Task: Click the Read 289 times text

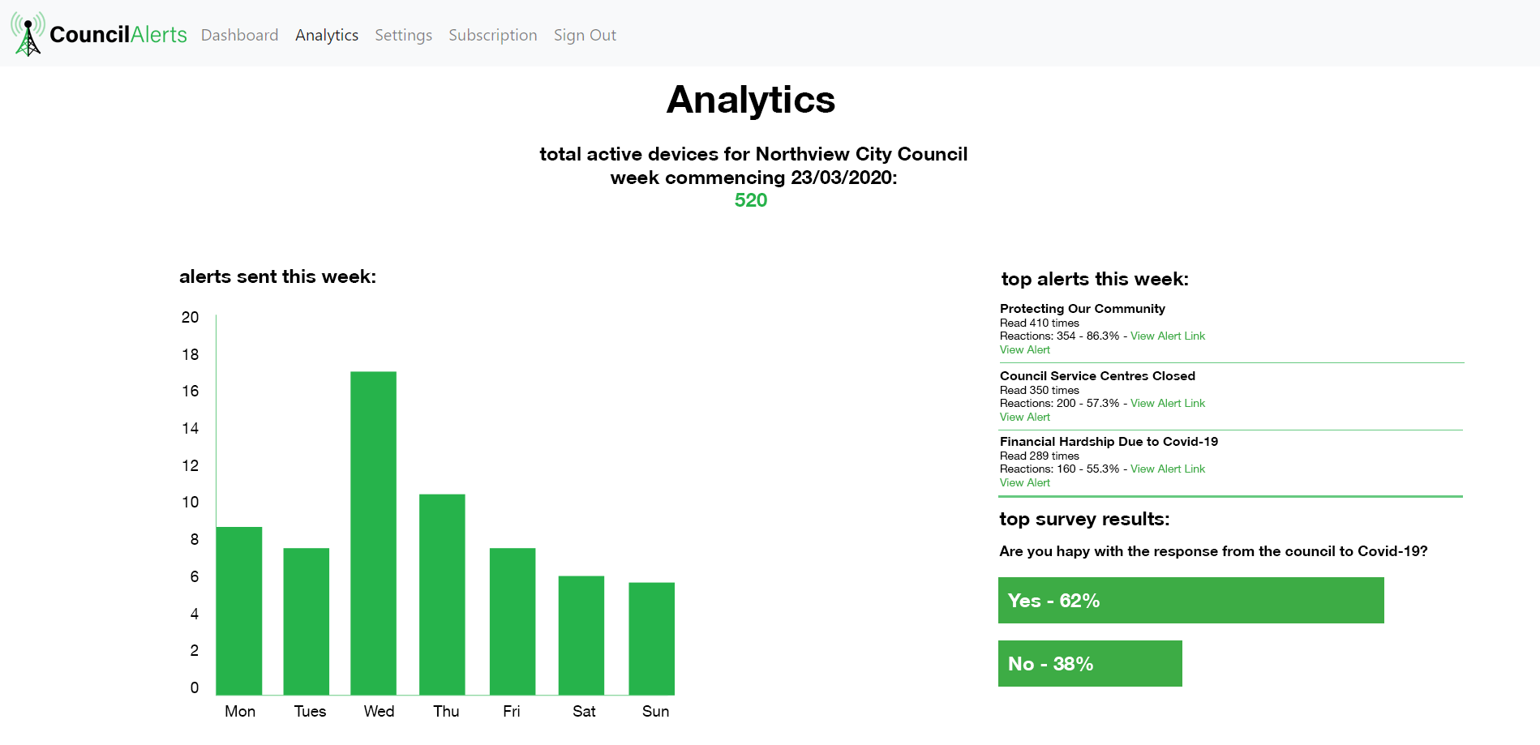Action: 1040,456
